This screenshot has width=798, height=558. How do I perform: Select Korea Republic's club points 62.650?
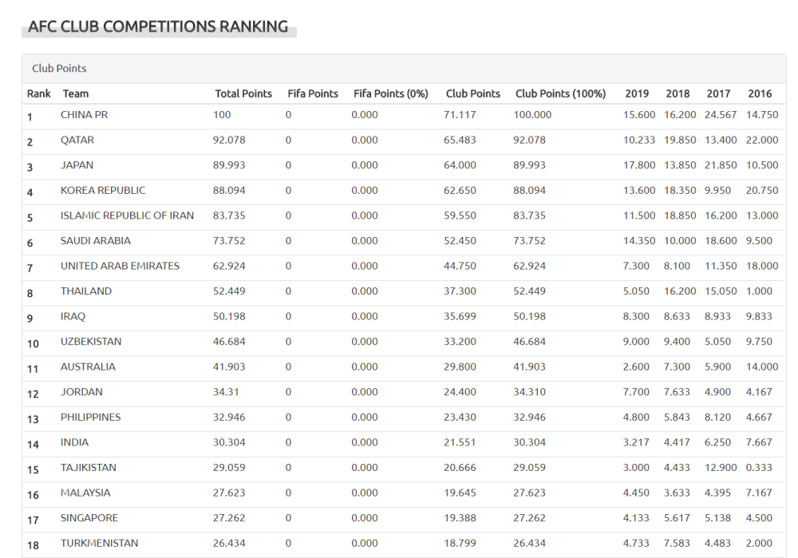pyautogui.click(x=460, y=191)
